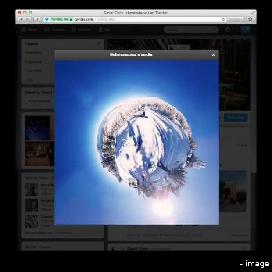Open the Safari Reader button

point(235,19)
